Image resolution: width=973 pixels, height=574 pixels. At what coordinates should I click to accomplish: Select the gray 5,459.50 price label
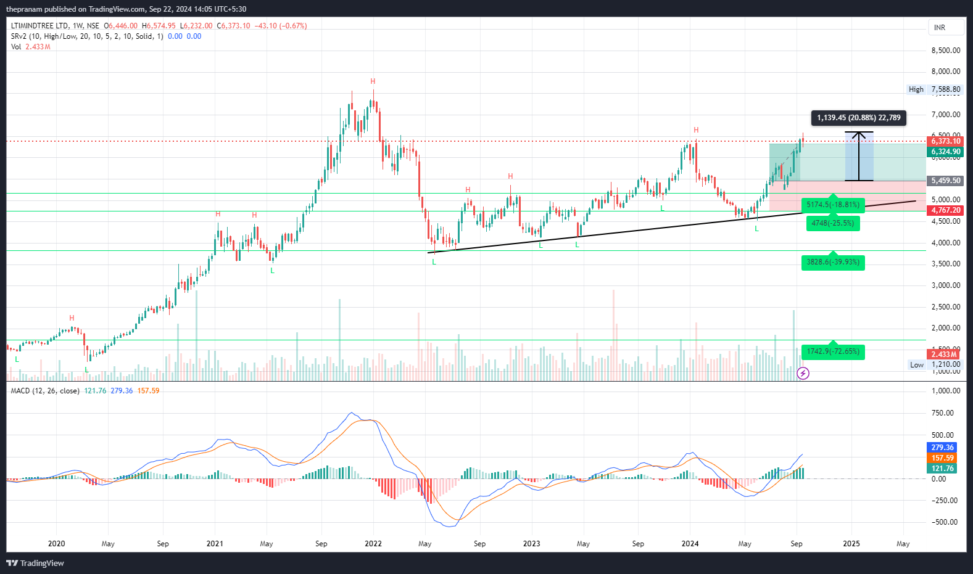click(x=946, y=181)
